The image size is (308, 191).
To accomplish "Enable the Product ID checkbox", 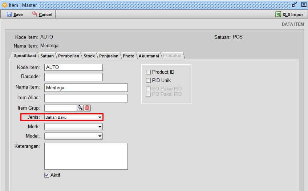I will coord(148,72).
